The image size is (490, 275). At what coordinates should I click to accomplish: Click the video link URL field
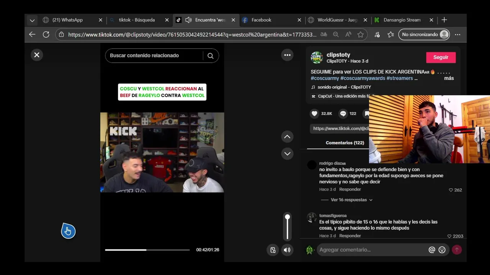point(340,129)
